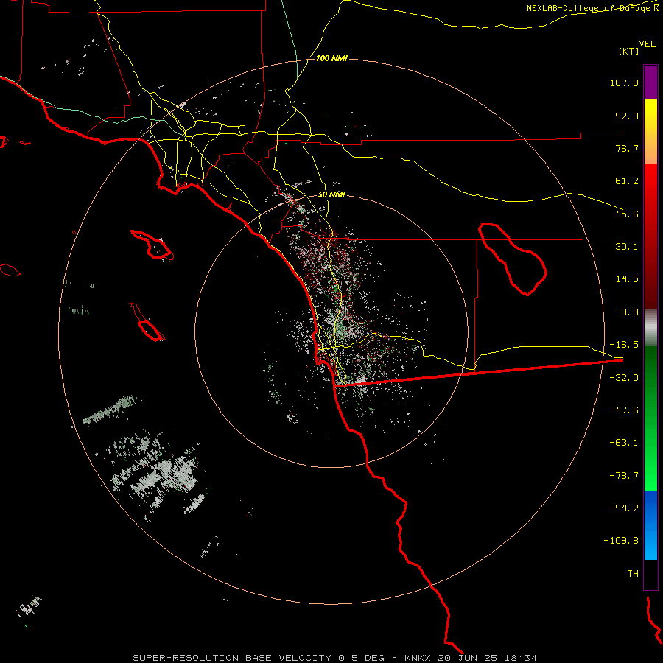
Task: Select the -16.5 value on the velocity scale
Action: (x=624, y=345)
